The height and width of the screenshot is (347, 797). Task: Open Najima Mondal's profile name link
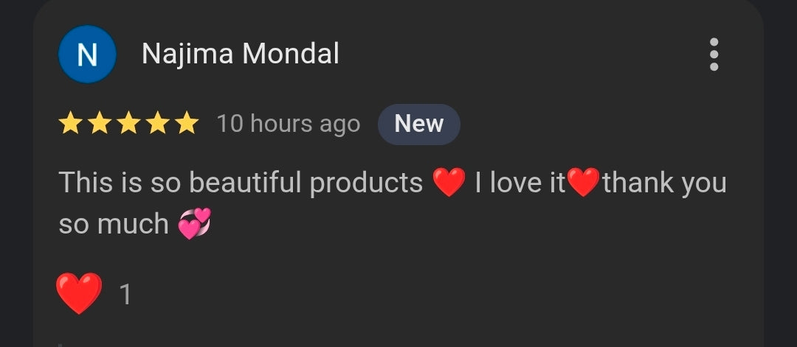pyautogui.click(x=241, y=54)
